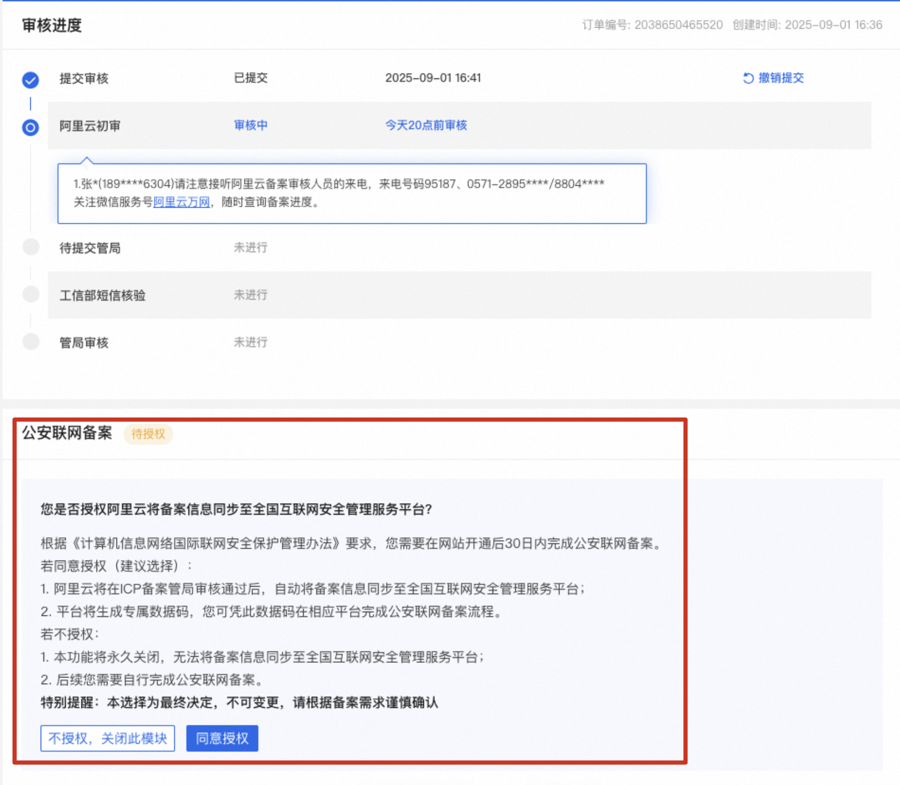
Task: Click the grey step circle beside 待提交管局
Action: click(x=31, y=247)
